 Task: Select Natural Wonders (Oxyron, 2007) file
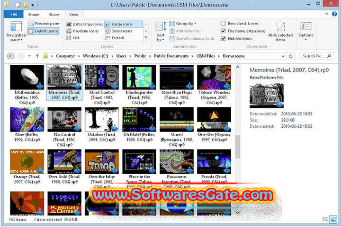point(214,85)
